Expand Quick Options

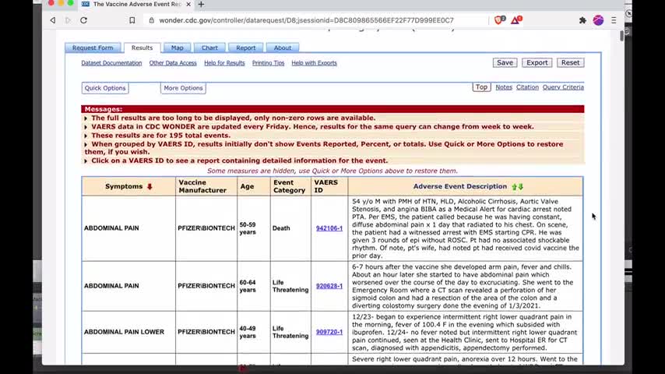point(105,88)
